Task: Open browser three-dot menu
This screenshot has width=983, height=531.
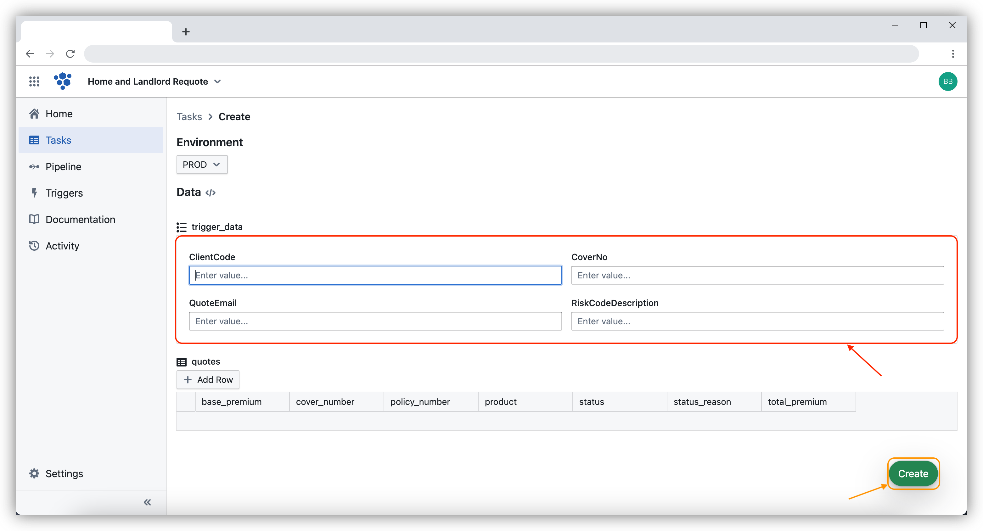Action: click(x=952, y=54)
